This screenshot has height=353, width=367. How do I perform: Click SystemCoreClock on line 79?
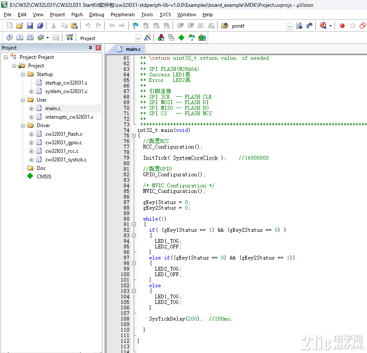pos(195,158)
